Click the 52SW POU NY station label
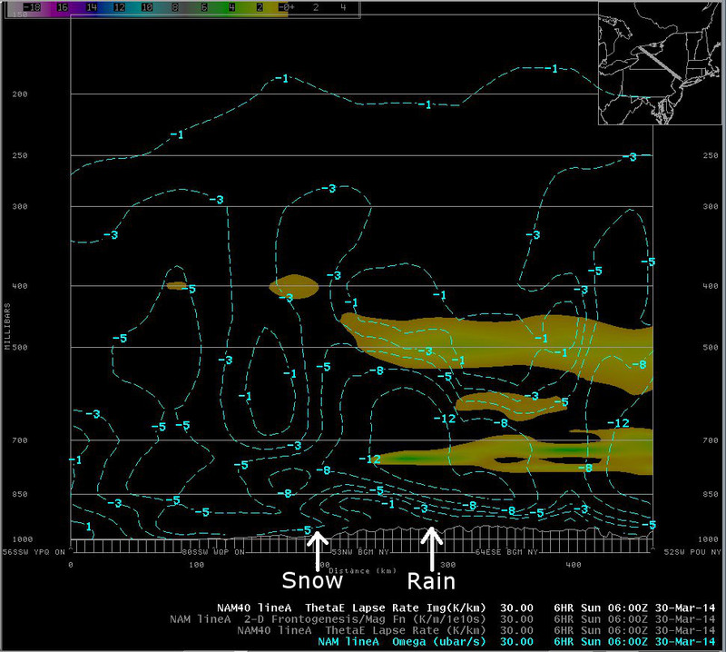The width and height of the screenshot is (726, 652). pos(692,552)
